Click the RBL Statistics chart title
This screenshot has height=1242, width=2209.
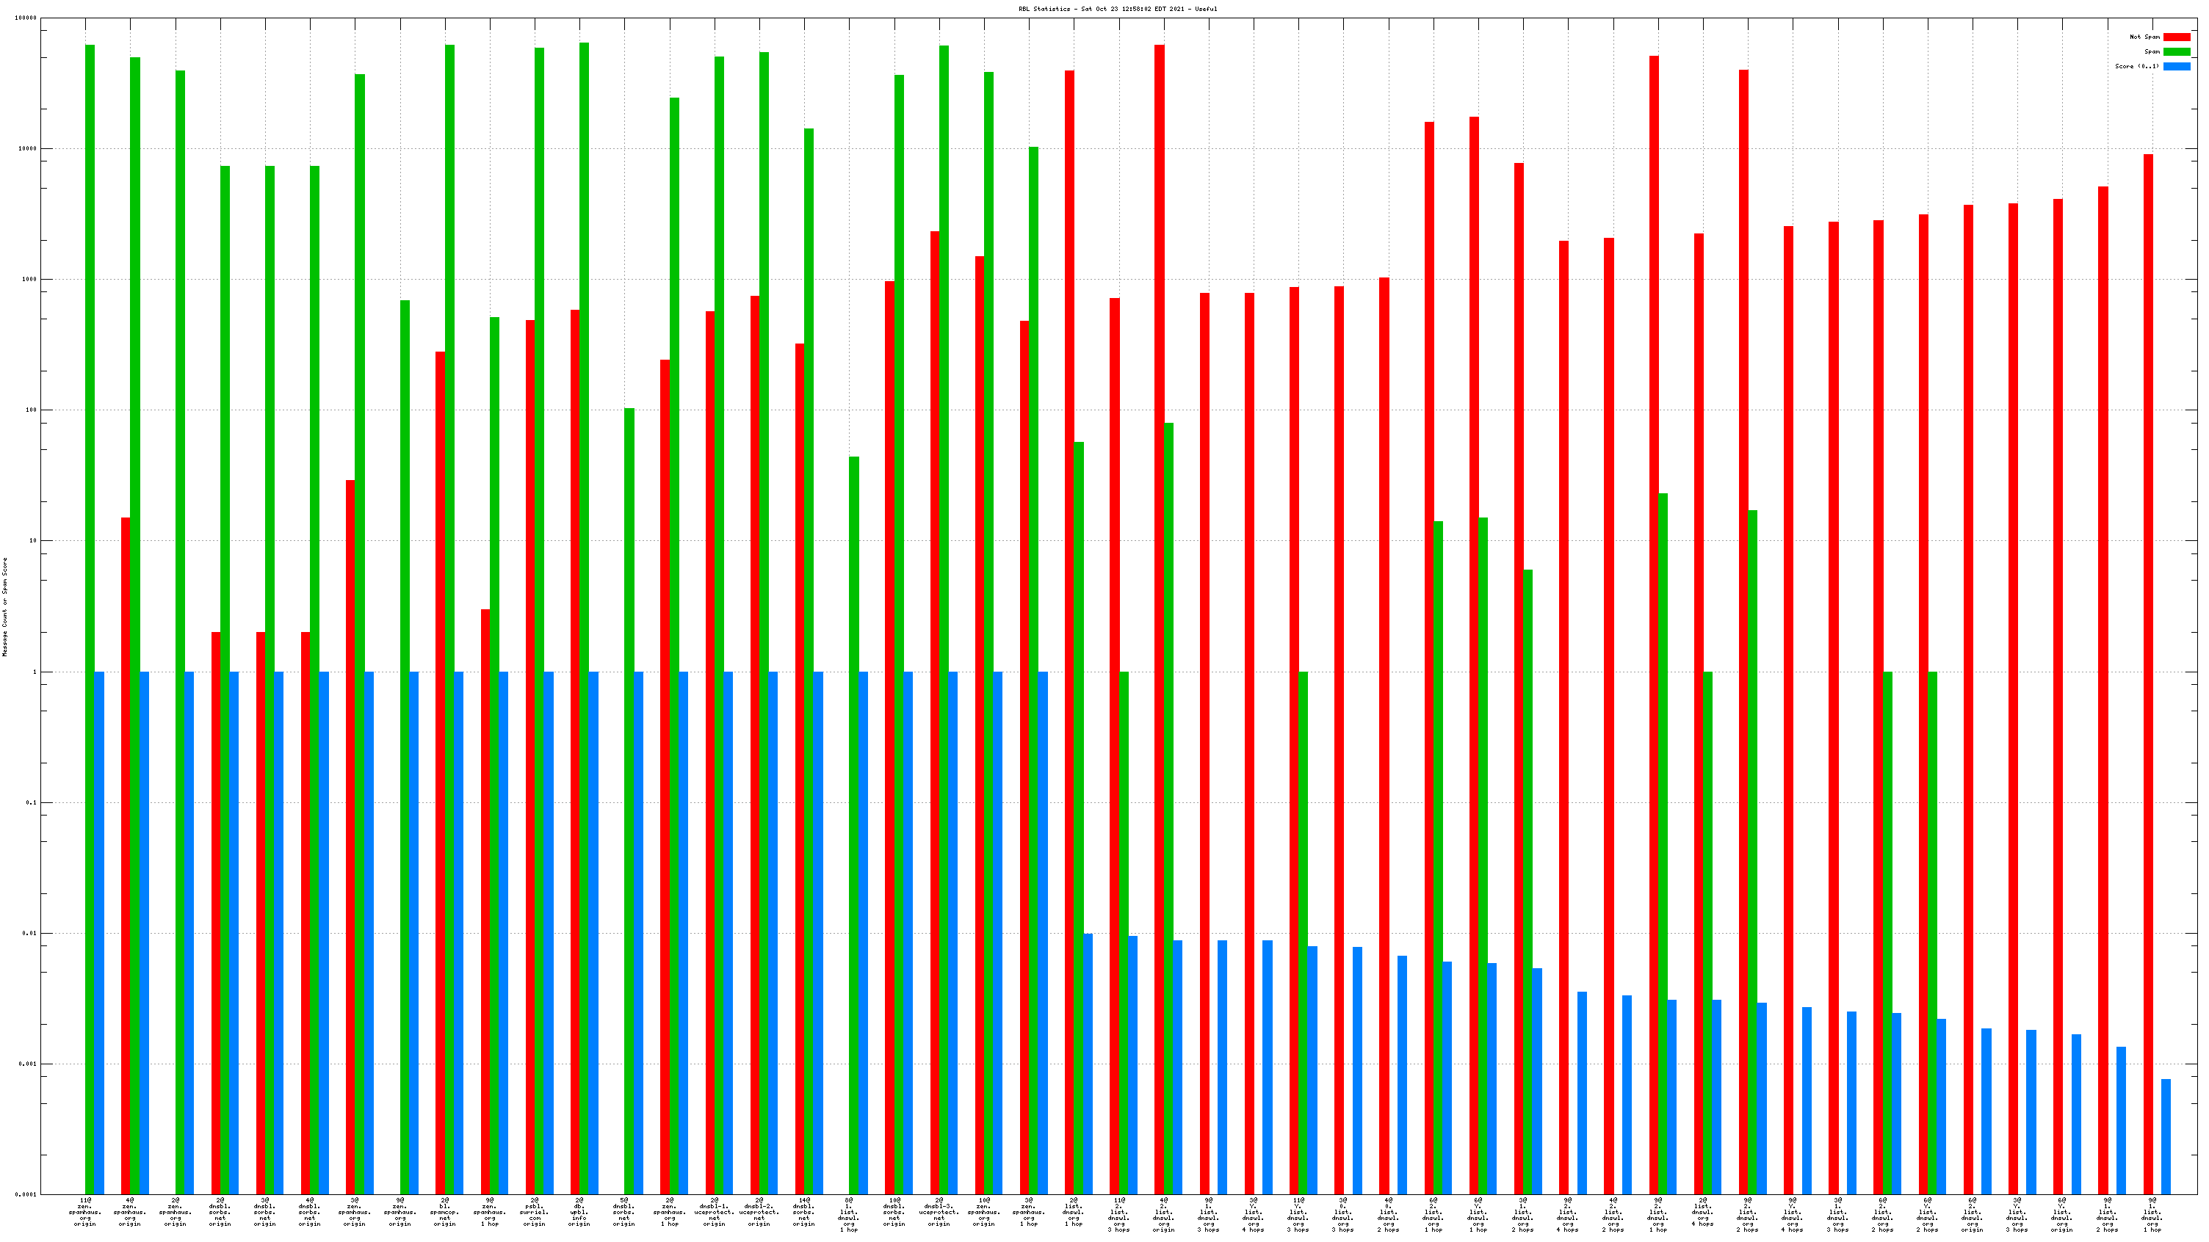[x=1118, y=9]
